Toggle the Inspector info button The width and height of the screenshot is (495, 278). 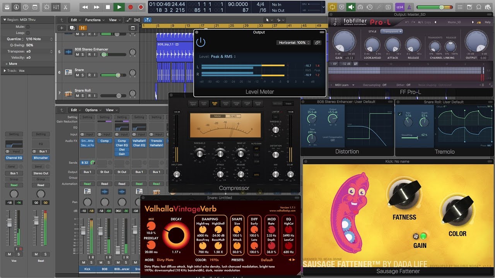16,7
